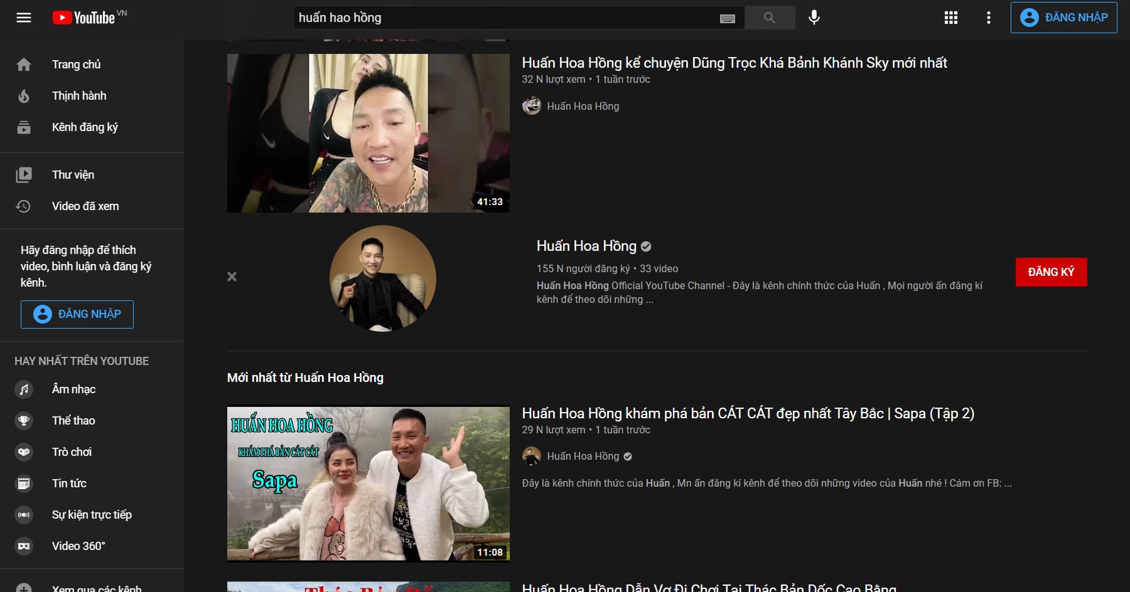Open uploader Huấn Hoa Hồng under first video
Viewport: 1130px width, 592px height.
tap(583, 106)
